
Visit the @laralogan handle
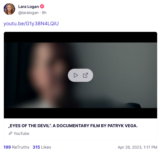point(28,13)
